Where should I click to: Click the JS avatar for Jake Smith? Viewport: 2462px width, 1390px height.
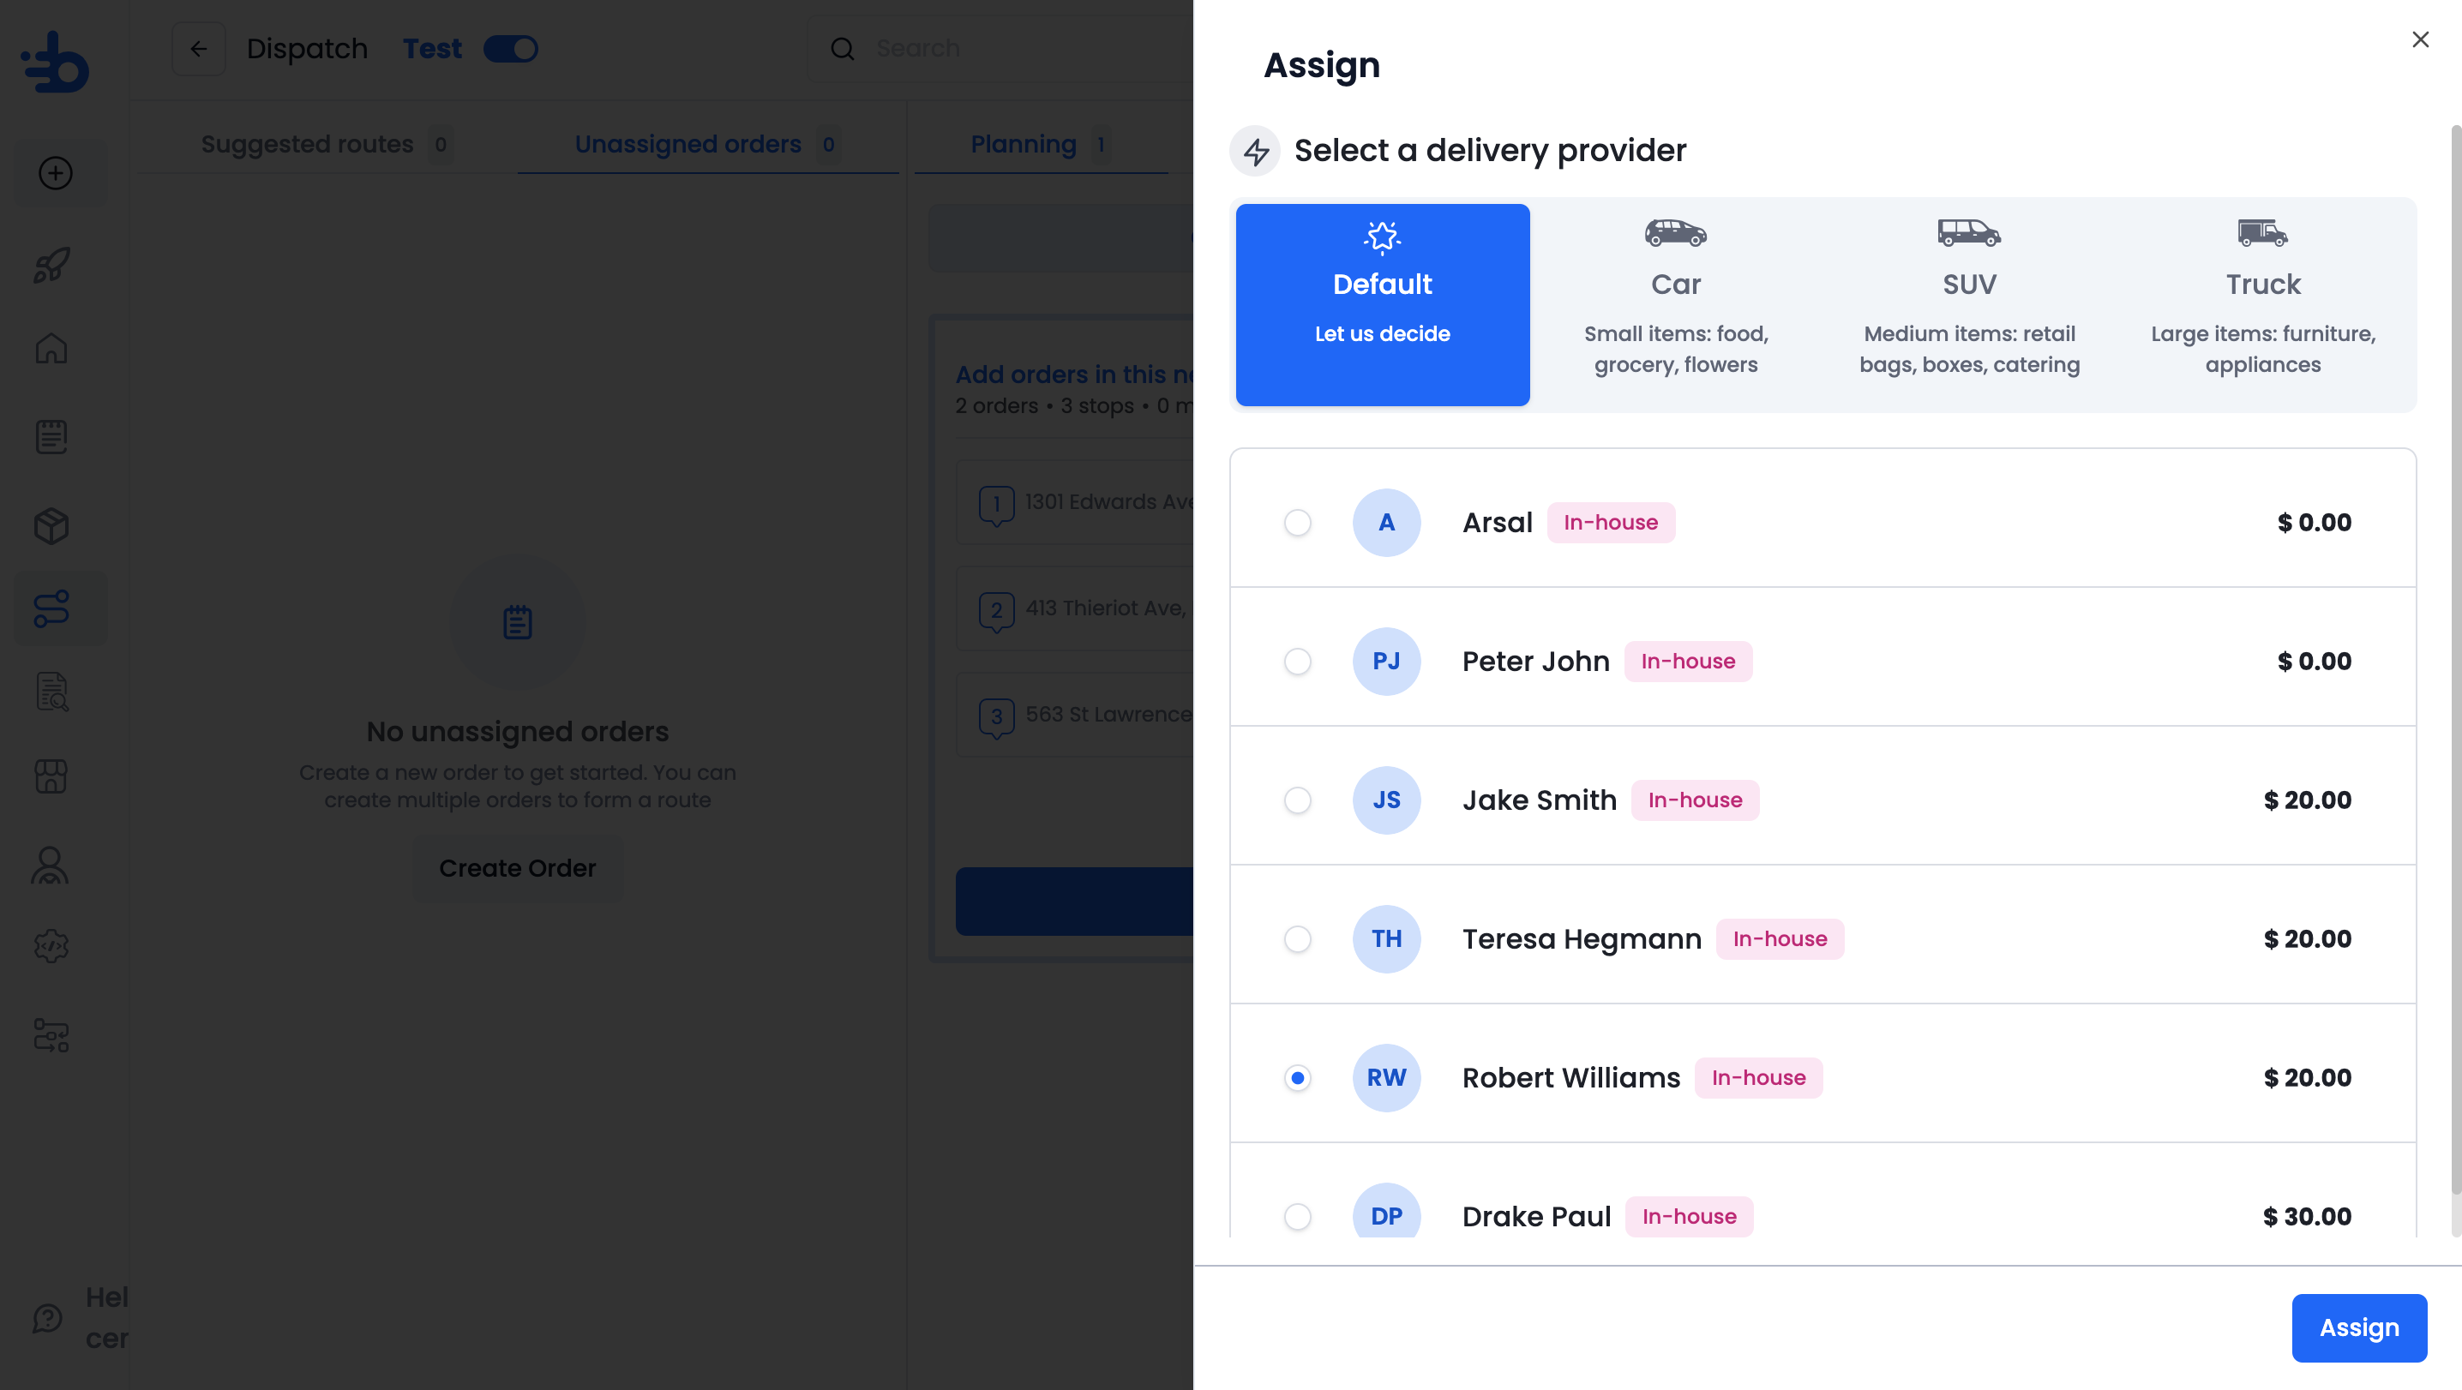tap(1386, 800)
